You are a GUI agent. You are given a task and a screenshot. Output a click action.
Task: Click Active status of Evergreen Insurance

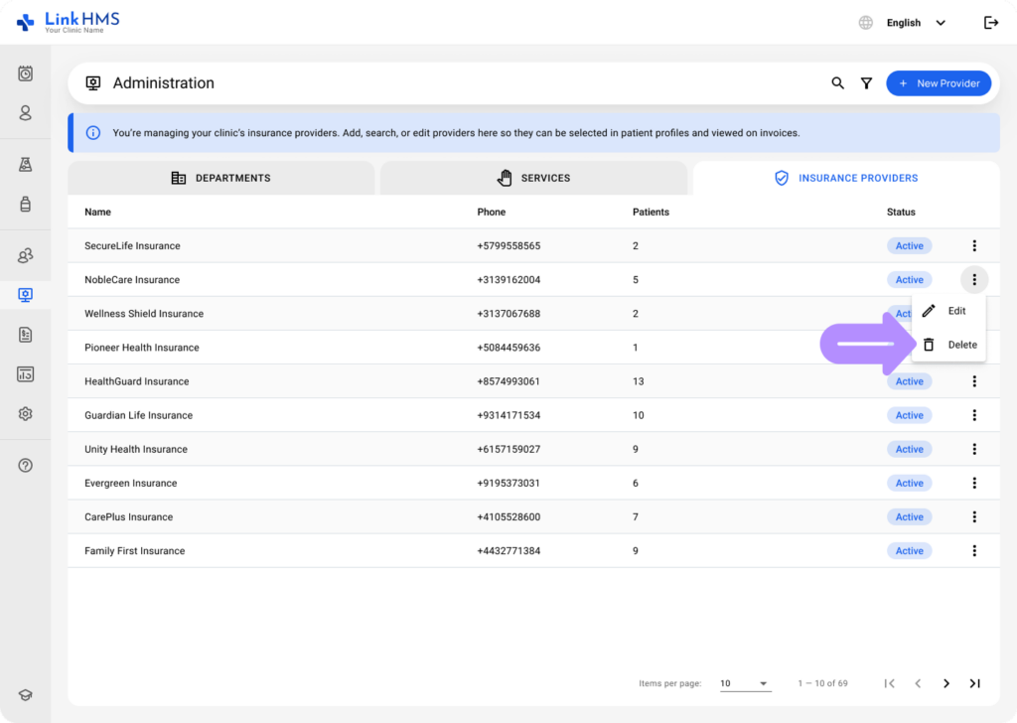click(x=910, y=483)
